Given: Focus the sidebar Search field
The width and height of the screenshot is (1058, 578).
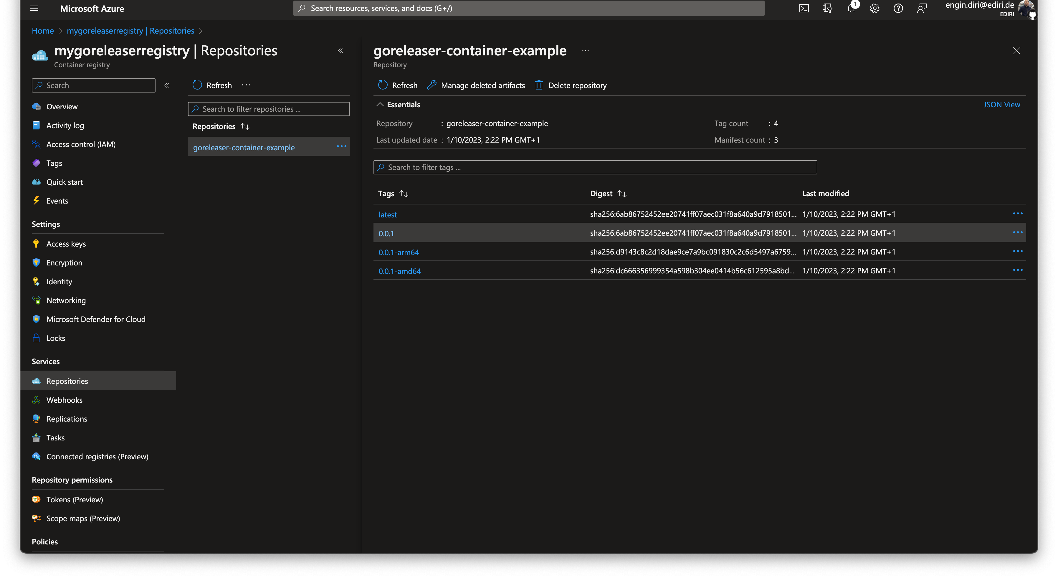Looking at the screenshot, I should pyautogui.click(x=94, y=85).
